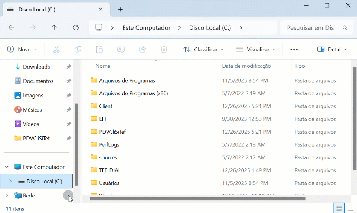Screen dimensions: 357x213
Task: Click the Cut scissors icon
Action: pos(56,49)
